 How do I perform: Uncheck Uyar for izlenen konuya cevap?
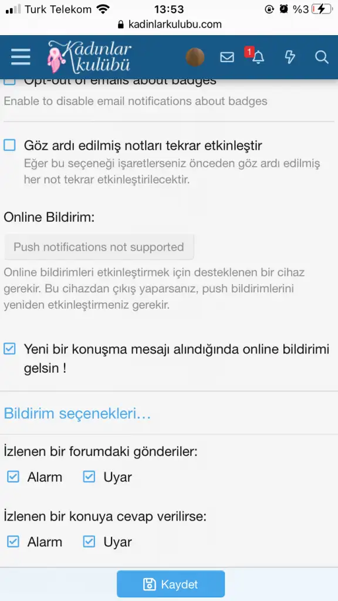tap(89, 542)
